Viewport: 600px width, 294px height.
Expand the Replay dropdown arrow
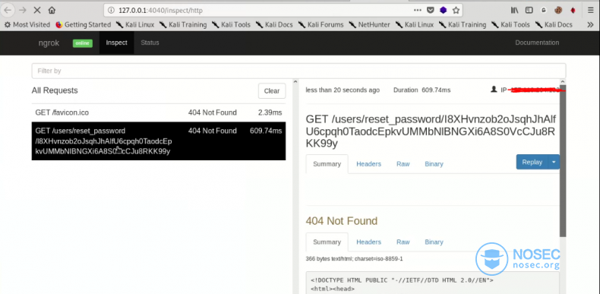pyautogui.click(x=554, y=162)
